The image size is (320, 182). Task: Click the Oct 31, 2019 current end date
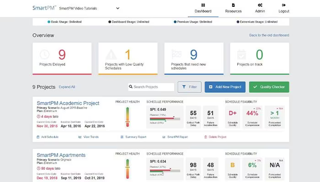pos(95,178)
